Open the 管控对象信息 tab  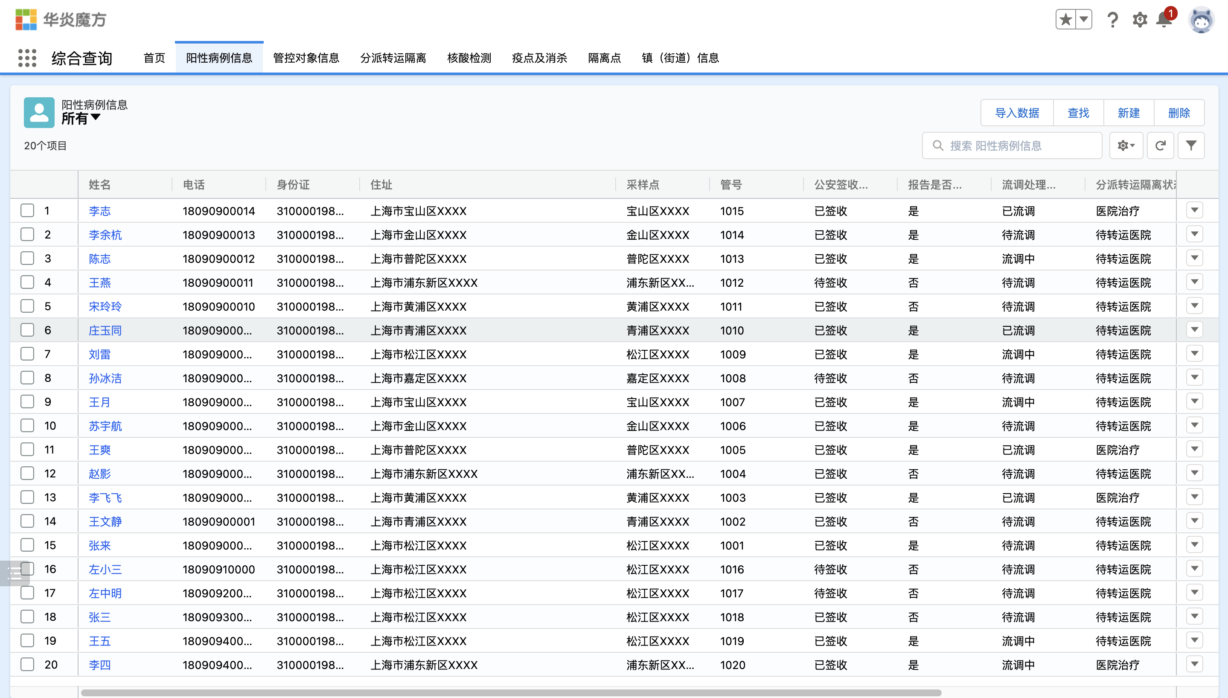click(306, 58)
